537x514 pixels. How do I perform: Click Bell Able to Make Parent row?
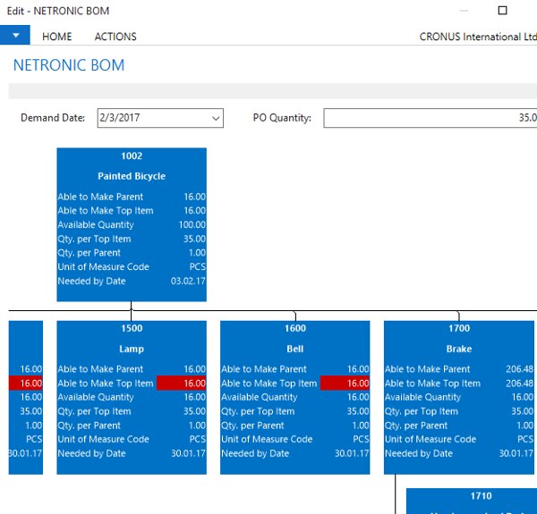point(295,369)
